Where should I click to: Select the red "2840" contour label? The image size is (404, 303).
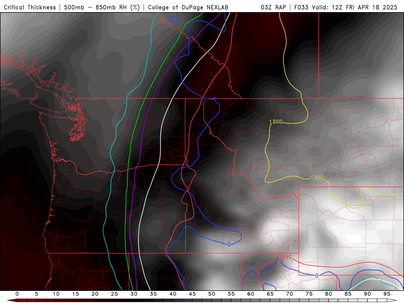tap(285, 257)
